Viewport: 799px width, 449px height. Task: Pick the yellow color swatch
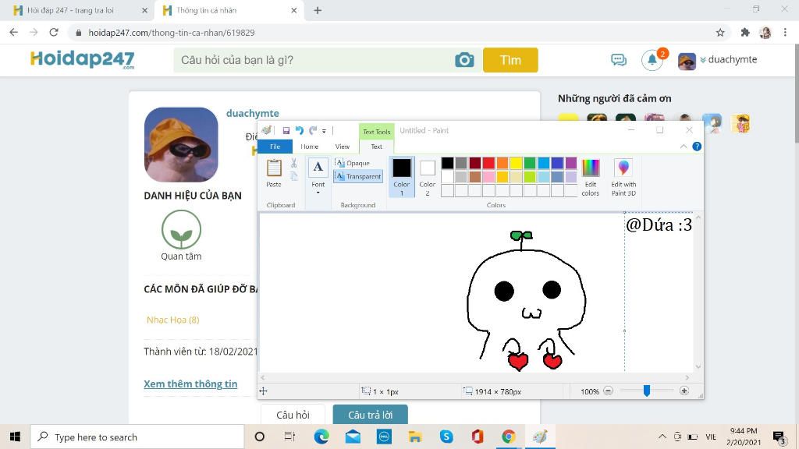coord(517,163)
